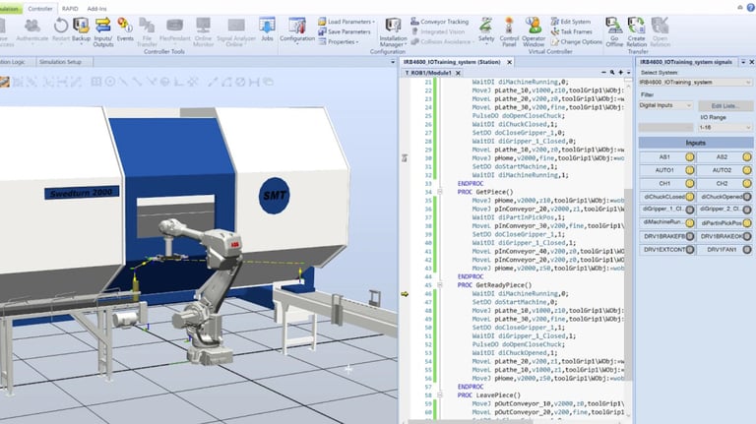Open the virtual Control Panel
Image resolution: width=756 pixels, height=424 pixels.
click(509, 31)
